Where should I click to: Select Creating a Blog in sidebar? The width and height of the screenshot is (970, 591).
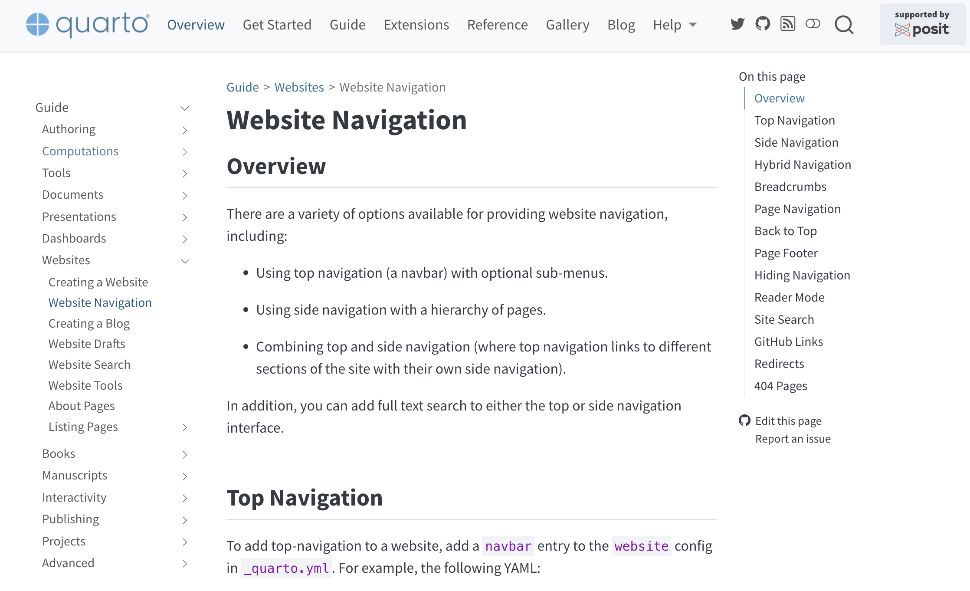tap(89, 323)
